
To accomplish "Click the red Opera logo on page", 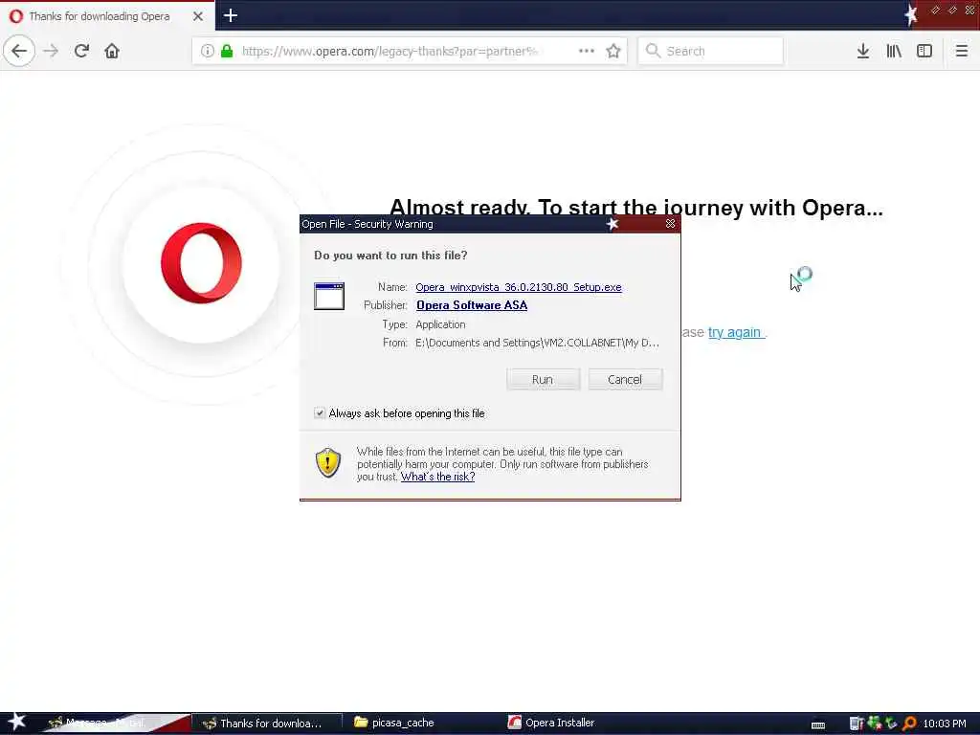I will point(201,263).
